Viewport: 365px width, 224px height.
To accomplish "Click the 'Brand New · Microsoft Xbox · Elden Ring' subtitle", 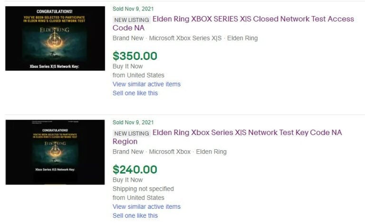I will 169,152.
